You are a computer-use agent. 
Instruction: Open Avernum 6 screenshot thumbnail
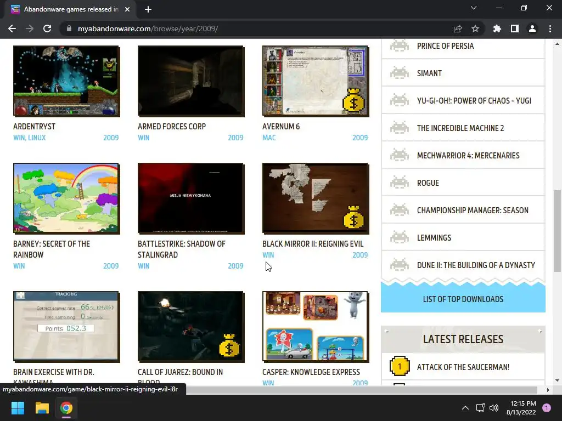pos(316,81)
